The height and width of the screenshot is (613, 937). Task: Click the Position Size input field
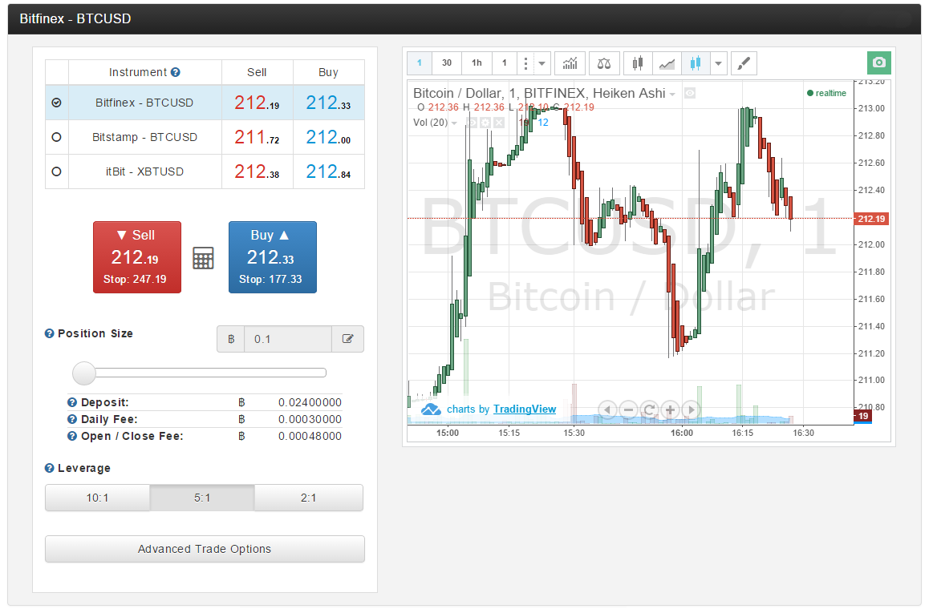(x=288, y=339)
